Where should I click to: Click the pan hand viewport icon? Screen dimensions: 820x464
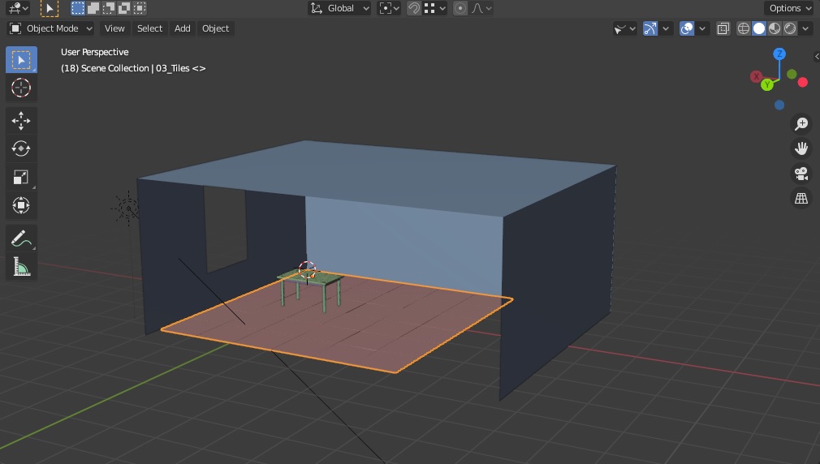click(x=801, y=148)
